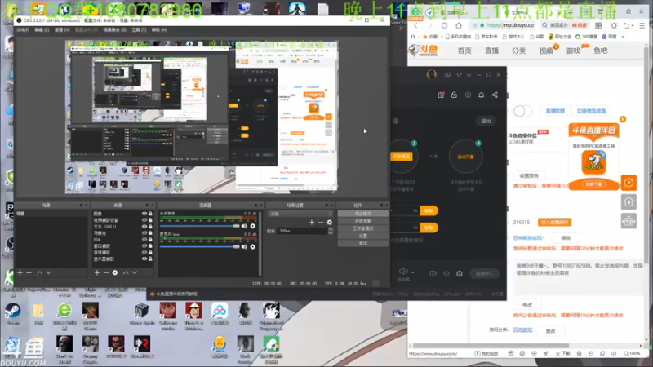Open the gear settings in Douyu companion
Screen dimensions: 653x367
(459, 273)
